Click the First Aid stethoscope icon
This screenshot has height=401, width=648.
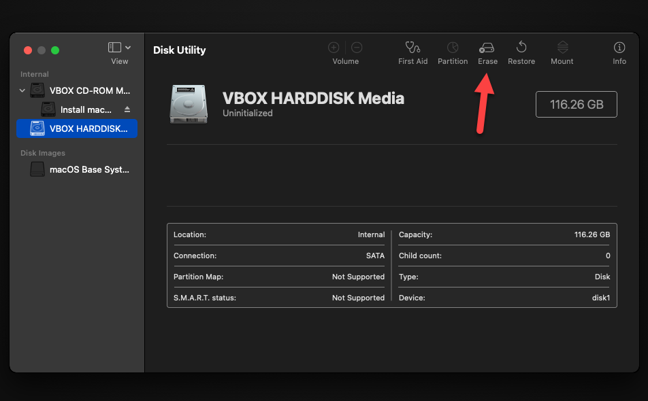tap(412, 48)
